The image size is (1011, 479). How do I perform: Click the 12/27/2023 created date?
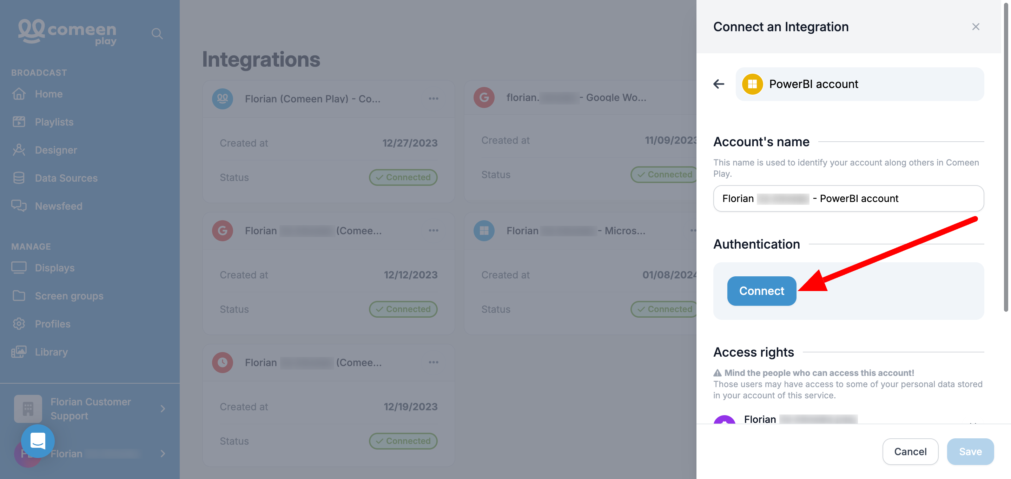[x=410, y=143]
